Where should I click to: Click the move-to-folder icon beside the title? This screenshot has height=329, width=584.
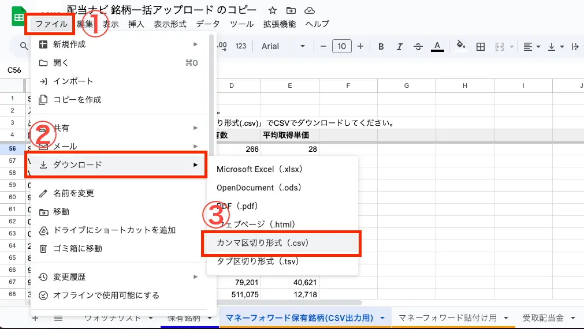tap(291, 10)
